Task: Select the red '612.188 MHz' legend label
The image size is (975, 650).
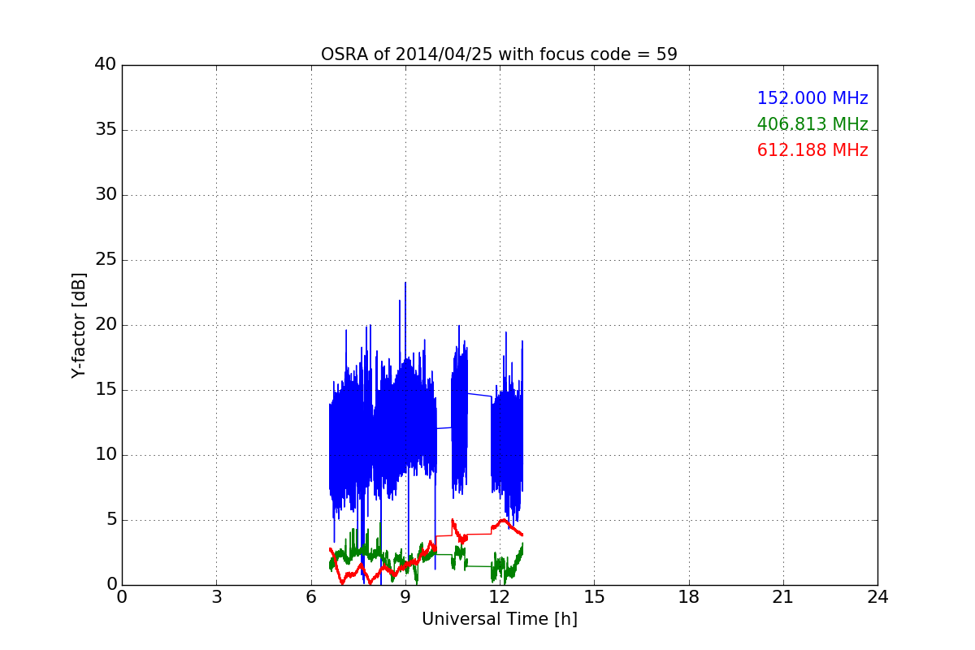Action: tap(812, 150)
